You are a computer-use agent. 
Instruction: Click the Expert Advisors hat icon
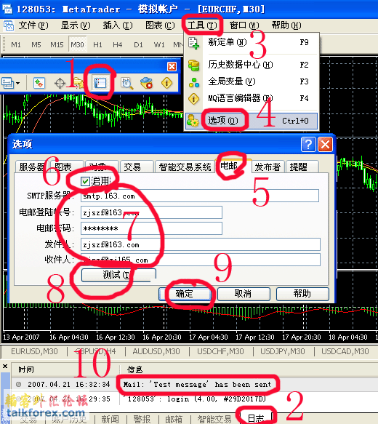[x=146, y=83]
